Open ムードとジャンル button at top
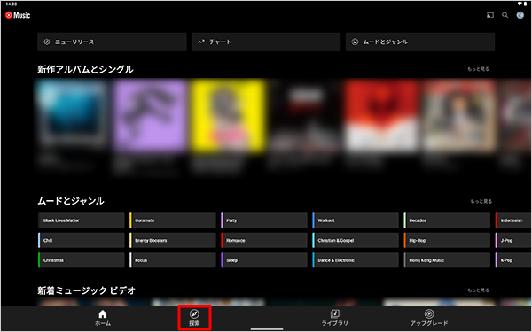 420,42
